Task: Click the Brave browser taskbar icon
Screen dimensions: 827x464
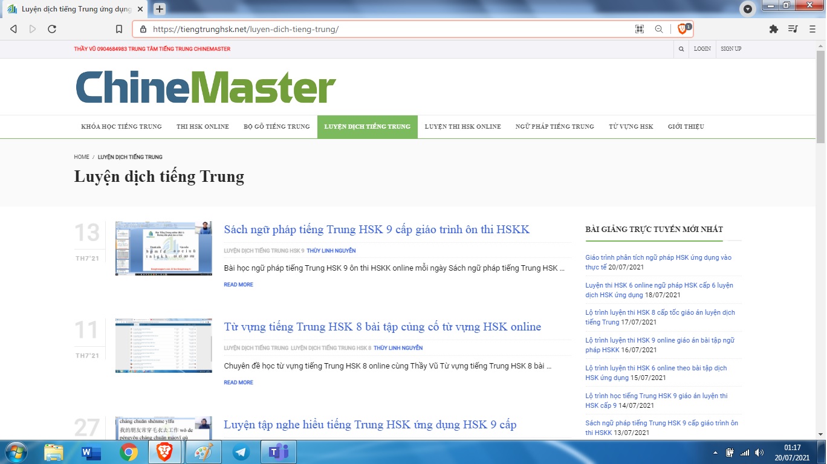Action: [165, 452]
